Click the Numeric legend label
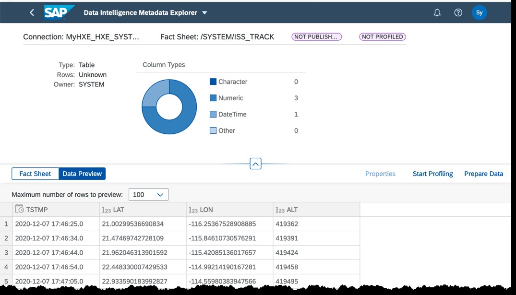Image resolution: width=516 pixels, height=295 pixels. [x=231, y=98]
